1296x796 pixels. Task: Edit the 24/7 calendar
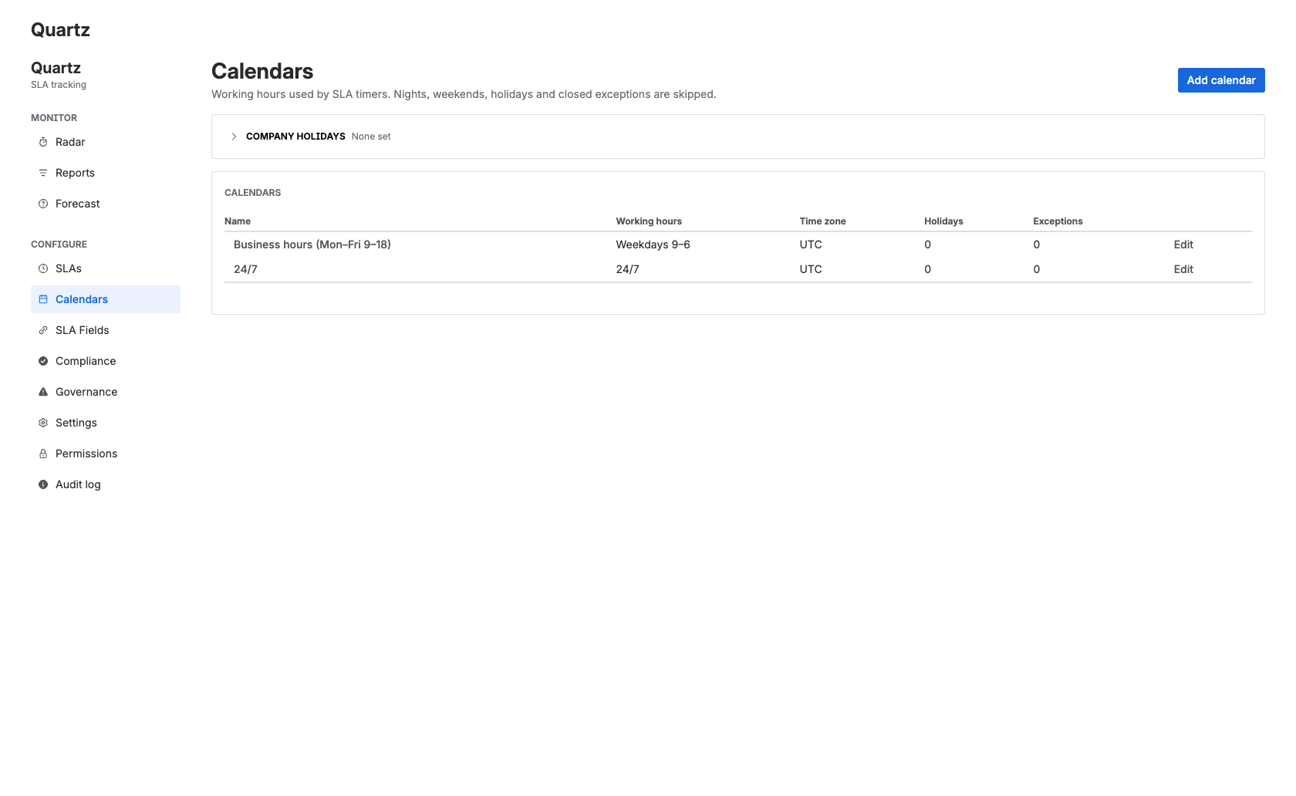[x=1183, y=269]
